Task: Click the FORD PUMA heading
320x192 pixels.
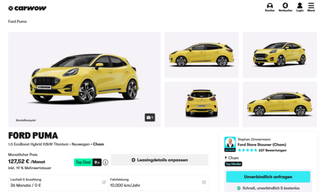Action: pyautogui.click(x=33, y=135)
